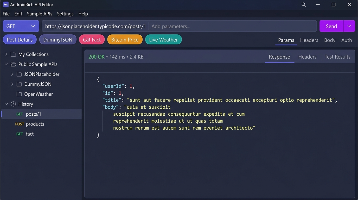358x200 pixels.
Task: Select the My Collections label
Action: click(x=33, y=54)
